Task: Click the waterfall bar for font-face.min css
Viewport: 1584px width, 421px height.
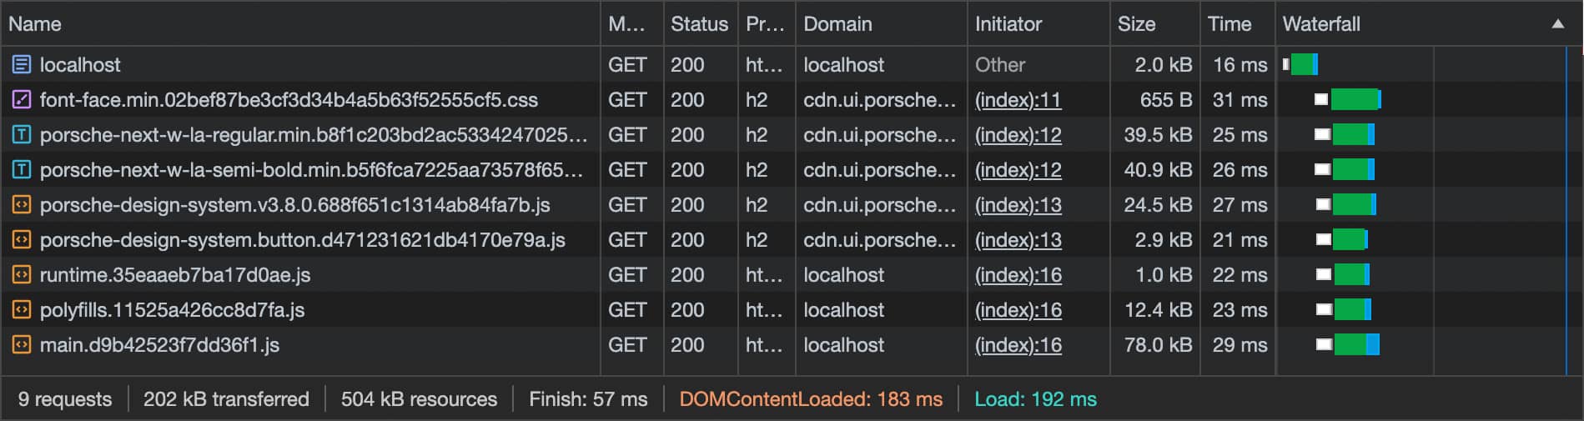Action: coord(1348,99)
